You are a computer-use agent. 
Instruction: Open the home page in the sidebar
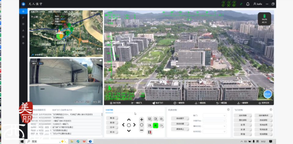click(x=23, y=11)
